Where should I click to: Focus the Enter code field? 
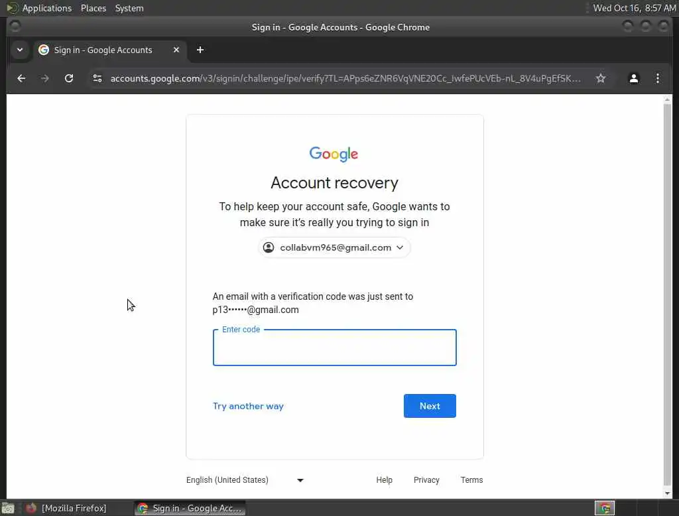pos(335,348)
